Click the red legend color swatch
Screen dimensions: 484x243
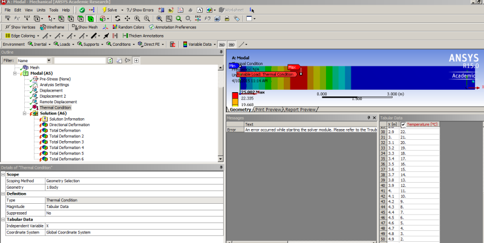pos(235,95)
